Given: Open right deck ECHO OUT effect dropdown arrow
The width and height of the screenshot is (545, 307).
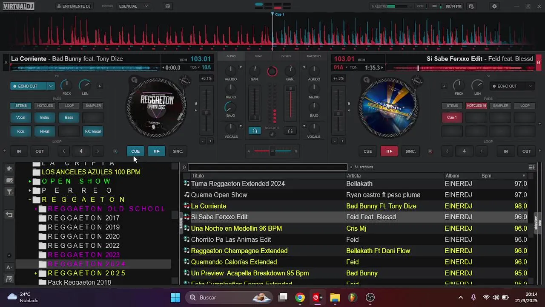Looking at the screenshot, I should click(531, 86).
